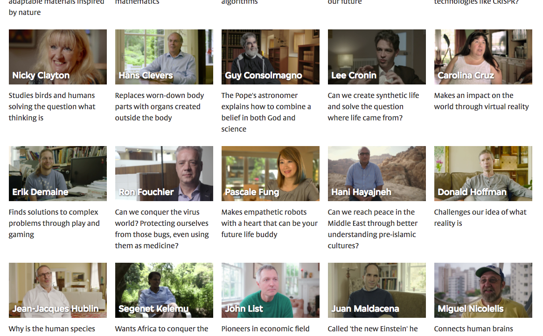
Task: Select the John List thumbnail
Action: tap(271, 290)
